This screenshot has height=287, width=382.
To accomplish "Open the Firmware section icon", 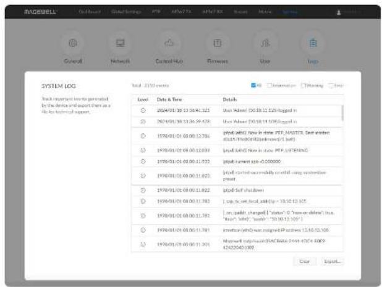I will click(218, 43).
